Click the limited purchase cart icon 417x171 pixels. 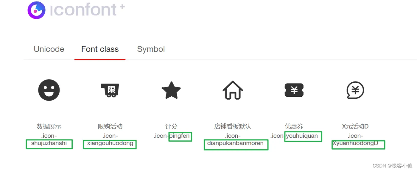(110, 90)
